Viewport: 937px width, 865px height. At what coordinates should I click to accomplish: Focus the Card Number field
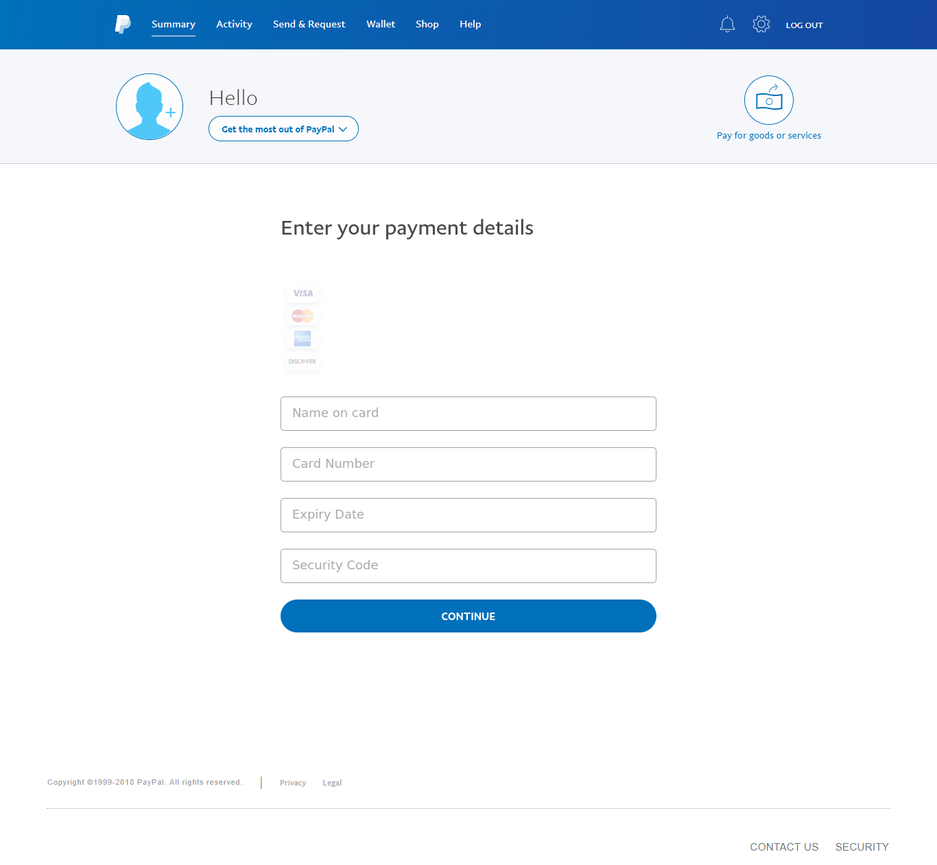coord(468,464)
